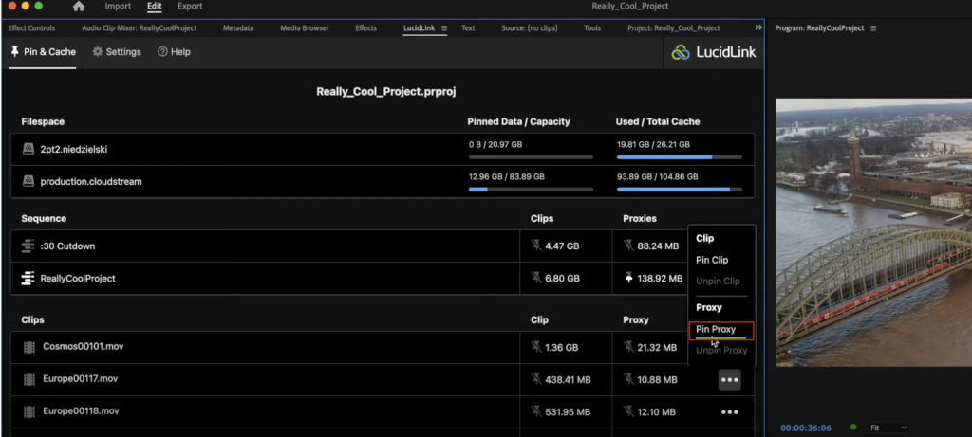972x437 pixels.
Task: Select the LucidLink panel tab
Action: (x=419, y=27)
